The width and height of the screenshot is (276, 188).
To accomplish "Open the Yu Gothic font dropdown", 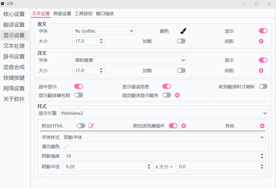I will tap(103, 31).
